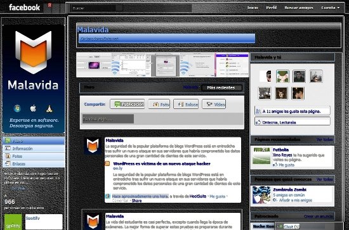Screen dimensions: 349x230
Task: Open WordPress es víctima article link
Action: coord(162,163)
